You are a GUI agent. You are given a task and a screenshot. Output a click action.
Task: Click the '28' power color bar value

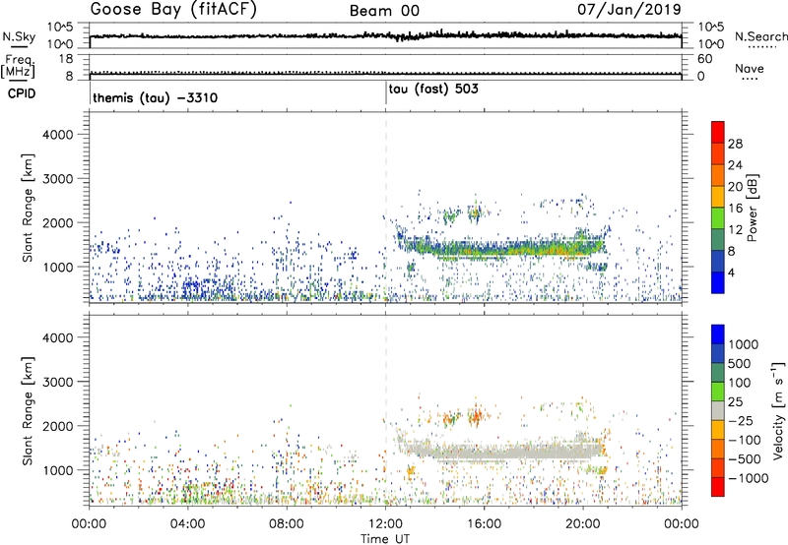[735, 144]
